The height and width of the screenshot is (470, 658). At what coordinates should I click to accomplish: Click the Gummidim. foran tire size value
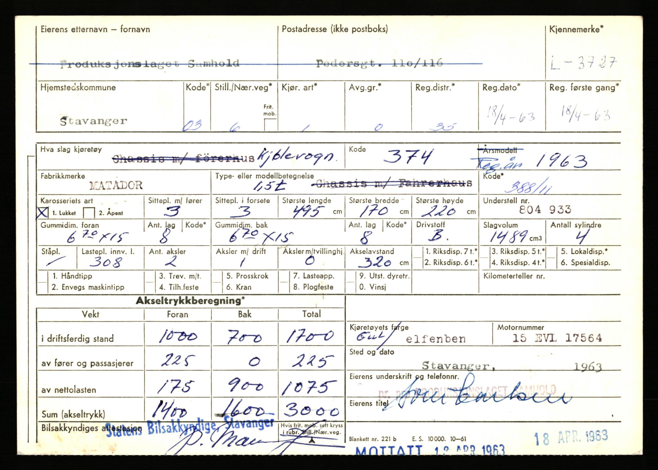point(98,238)
